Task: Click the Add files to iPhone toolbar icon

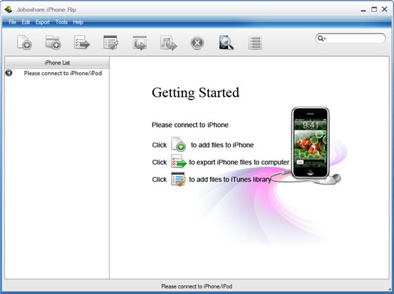Action: pyautogui.click(x=25, y=42)
